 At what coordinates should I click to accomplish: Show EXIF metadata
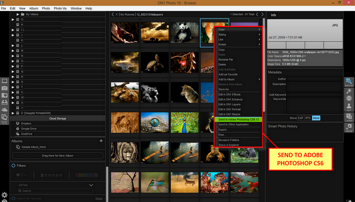pos(301,118)
